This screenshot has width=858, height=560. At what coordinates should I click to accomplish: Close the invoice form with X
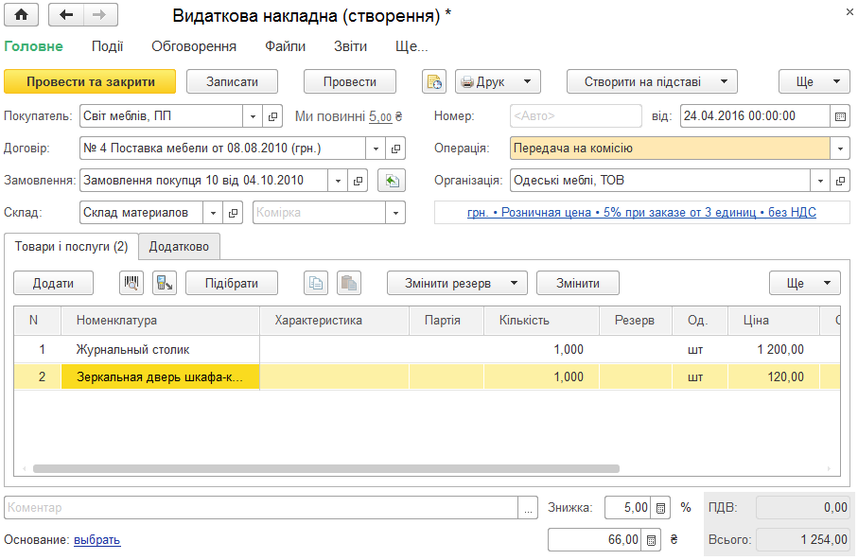tap(849, 12)
